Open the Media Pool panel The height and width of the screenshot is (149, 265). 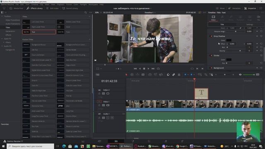click(x=16, y=8)
